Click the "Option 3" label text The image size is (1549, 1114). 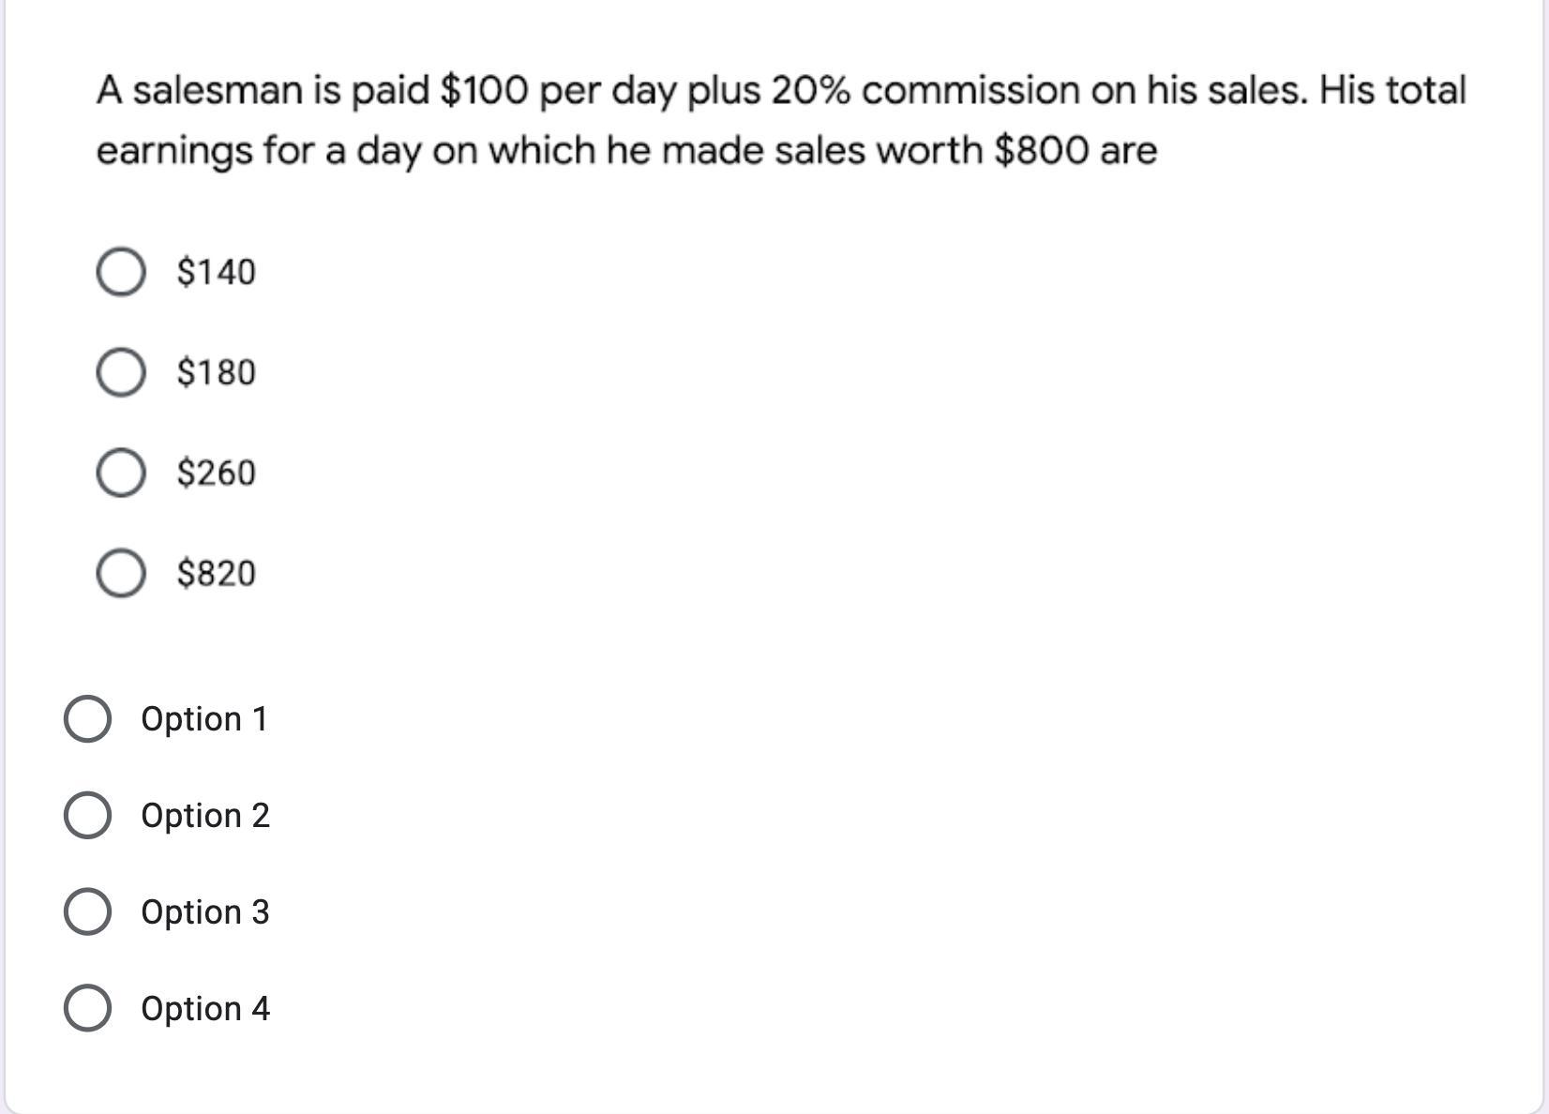205,912
